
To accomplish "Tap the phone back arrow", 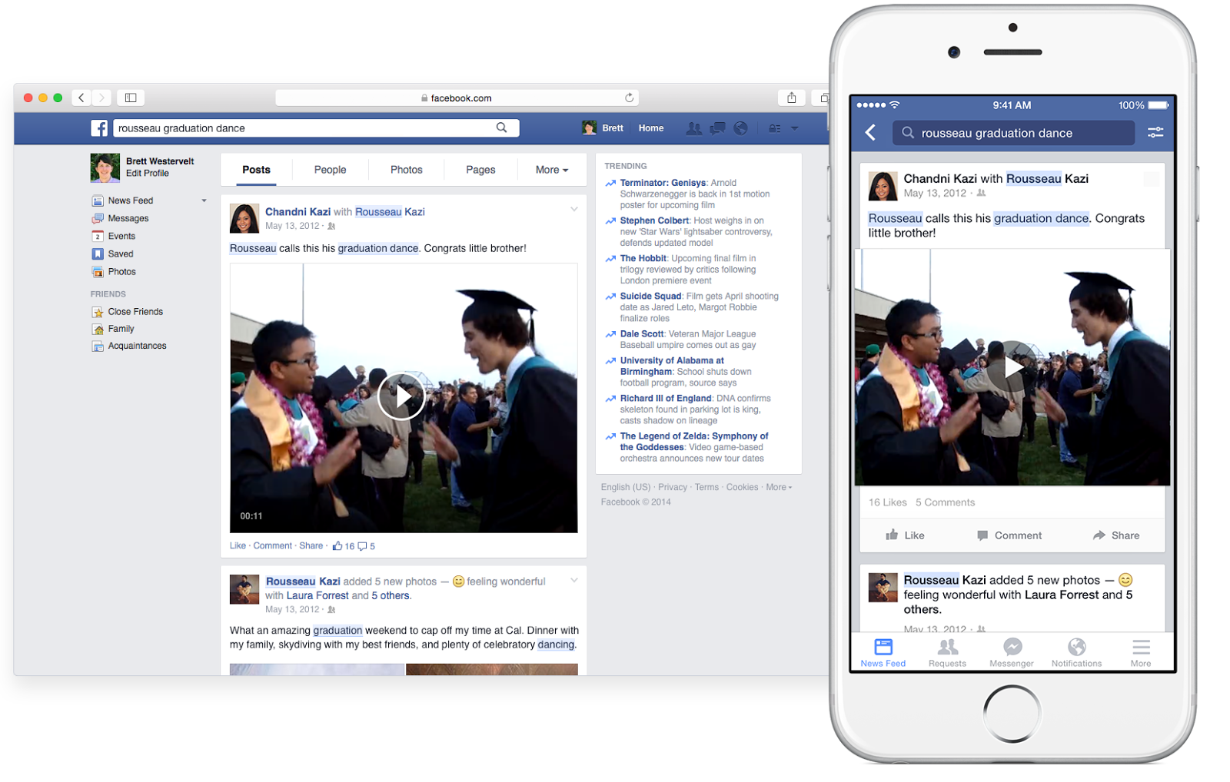I will tap(870, 132).
